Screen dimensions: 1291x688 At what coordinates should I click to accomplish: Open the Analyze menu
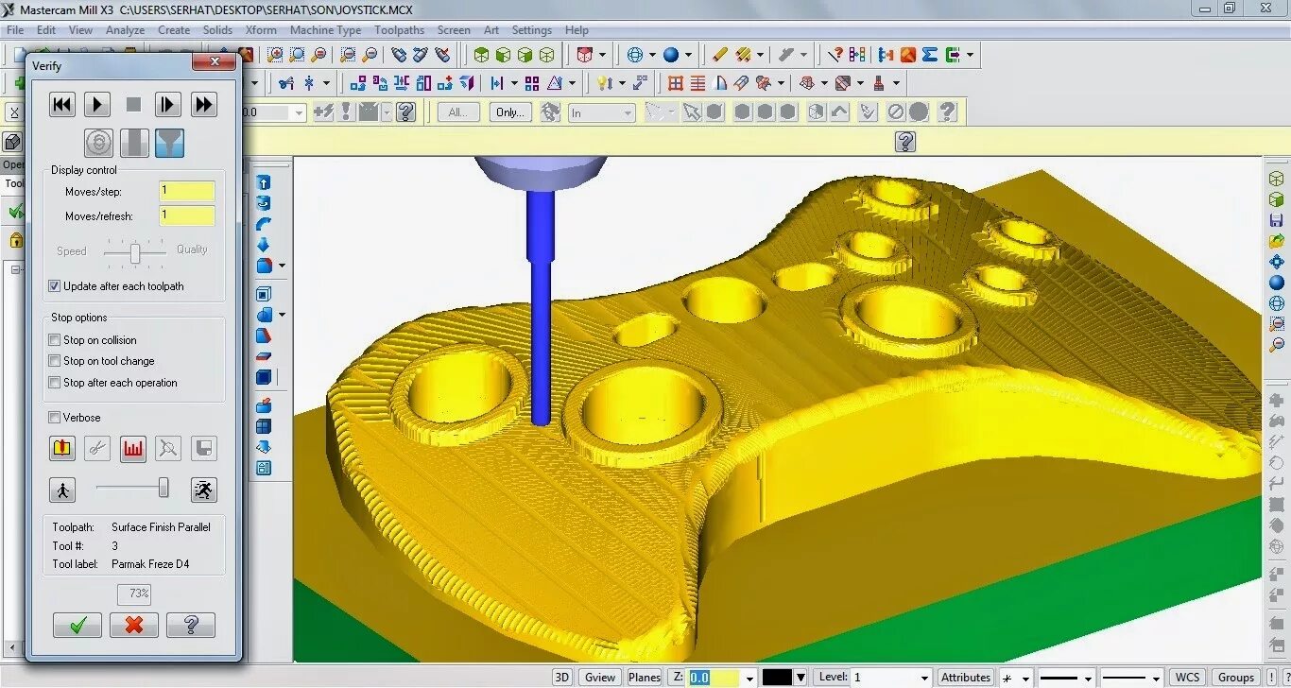coord(125,30)
